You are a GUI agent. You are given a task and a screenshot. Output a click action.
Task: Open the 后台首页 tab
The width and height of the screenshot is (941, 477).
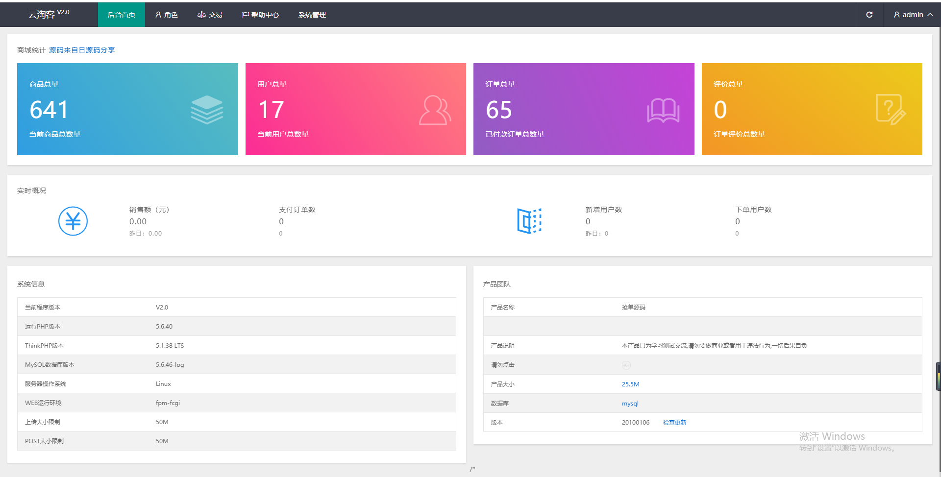point(122,15)
